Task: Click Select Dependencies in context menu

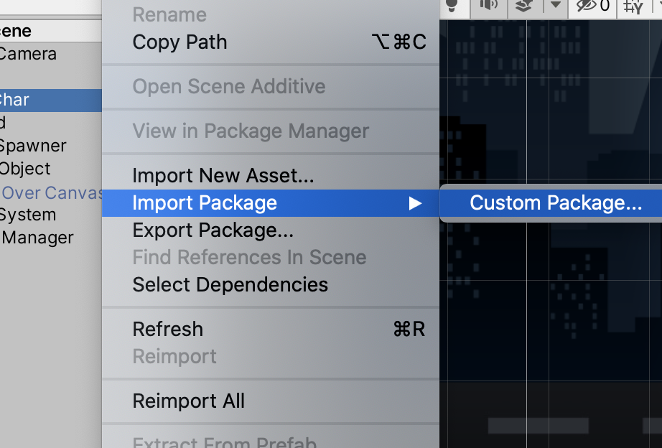Action: coord(230,285)
